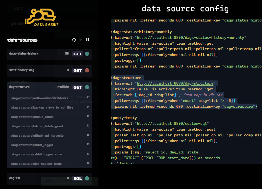Click the play button in data-sources header

coord(81,40)
